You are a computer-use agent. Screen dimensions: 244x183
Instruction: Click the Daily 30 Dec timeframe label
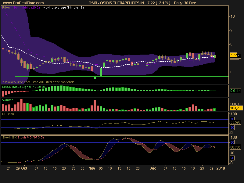pos(185,3)
